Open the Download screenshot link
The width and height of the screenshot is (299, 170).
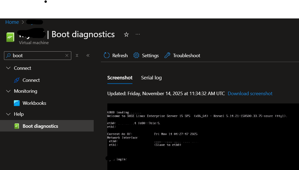(x=250, y=93)
